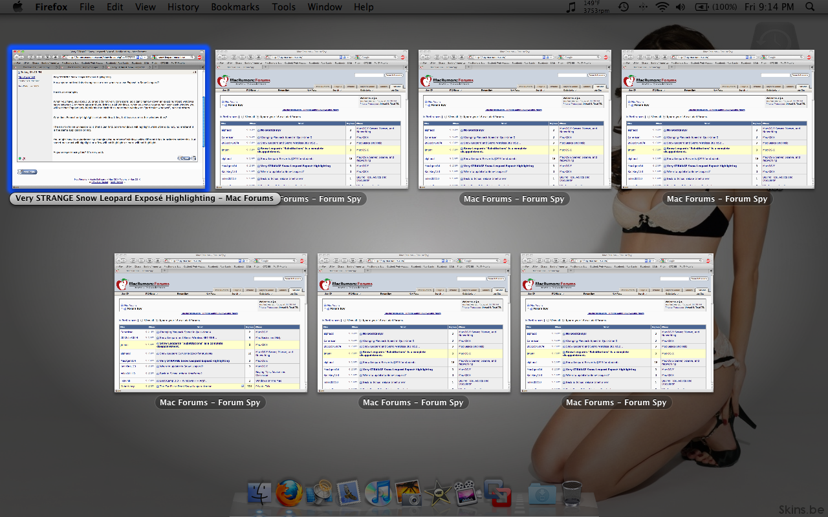Image resolution: width=828 pixels, height=517 pixels.
Task: Click the music note menu bar icon
Action: click(571, 6)
